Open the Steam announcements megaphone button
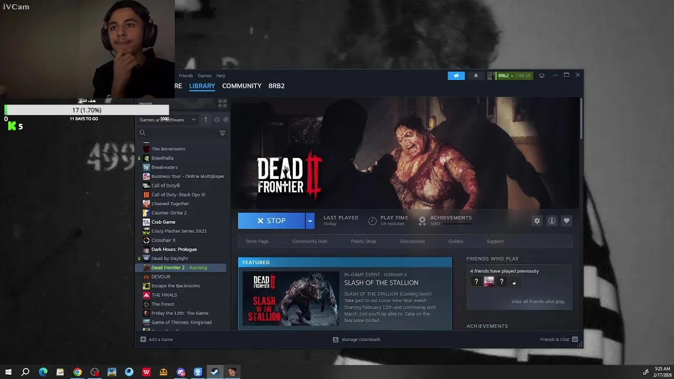The width and height of the screenshot is (674, 379). 457,76
